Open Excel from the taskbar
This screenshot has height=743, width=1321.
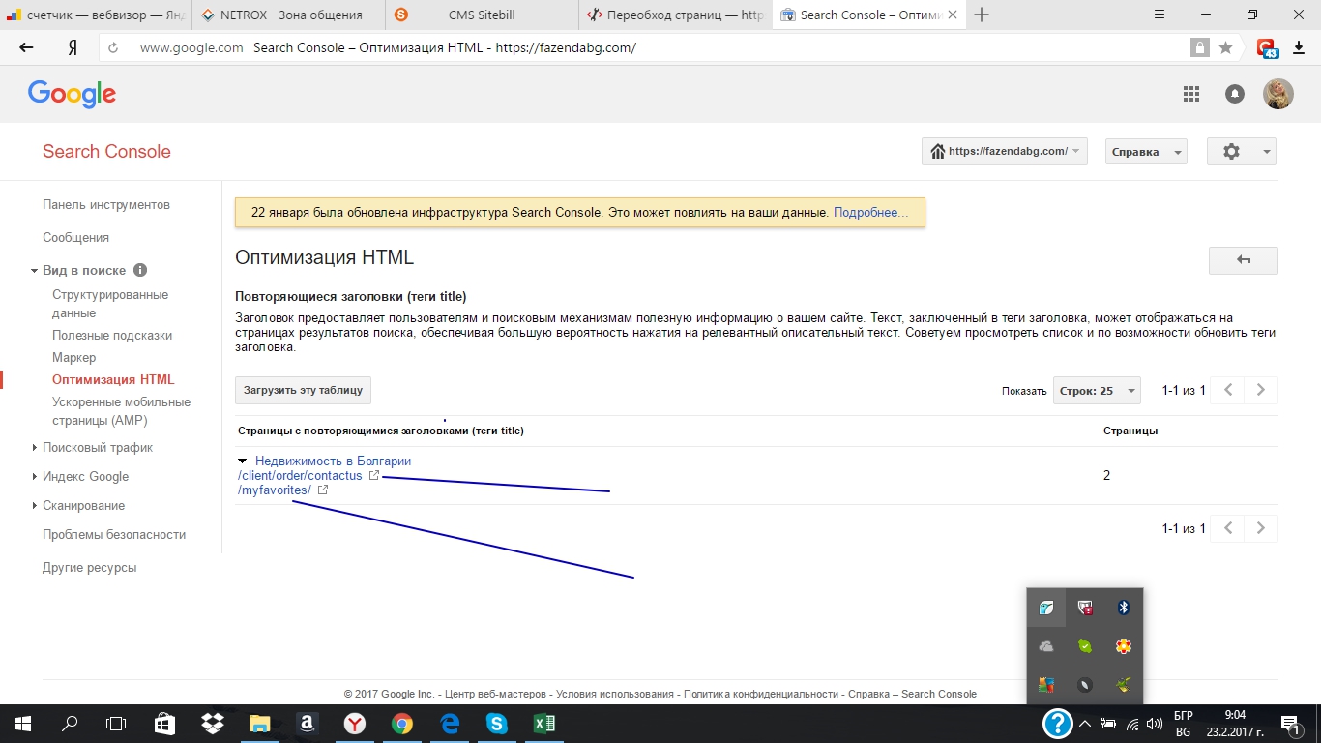pos(544,723)
